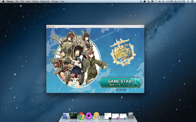This screenshot has height=122, width=196.
Task: Click the overlapping squares icon in menu bar
Action: pos(149,2)
